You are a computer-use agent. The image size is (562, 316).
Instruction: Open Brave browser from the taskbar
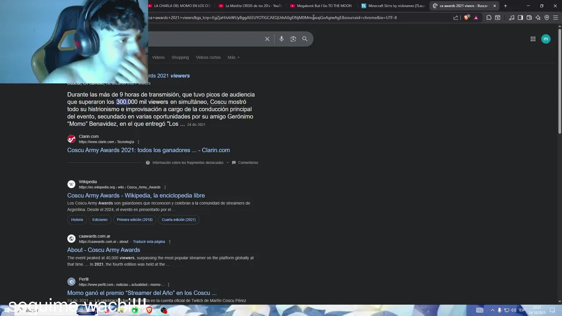pos(149,310)
